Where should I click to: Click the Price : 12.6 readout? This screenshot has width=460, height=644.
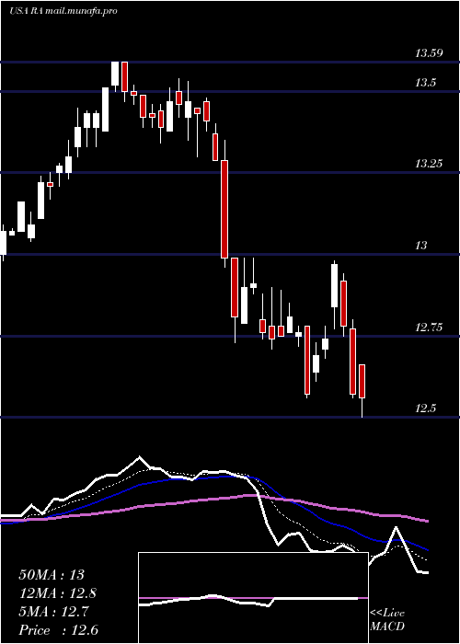click(58, 630)
